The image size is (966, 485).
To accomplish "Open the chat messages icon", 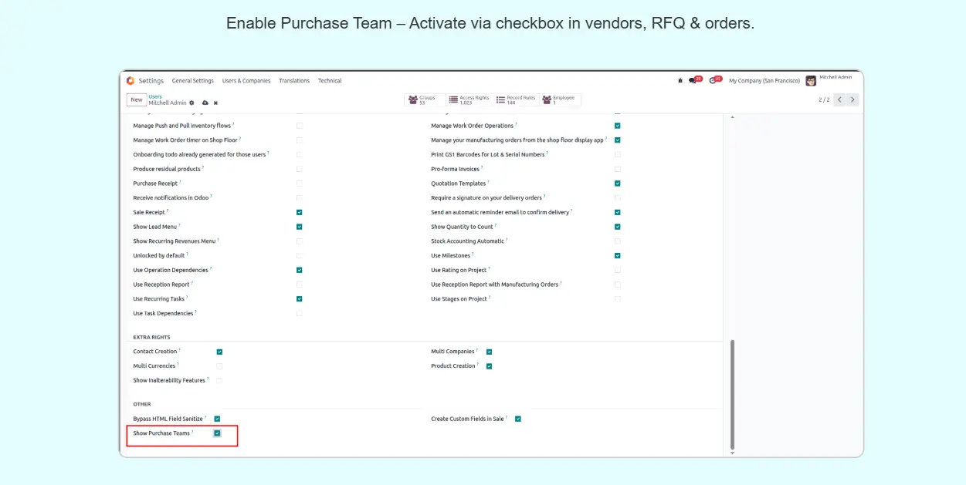I will pyautogui.click(x=694, y=80).
